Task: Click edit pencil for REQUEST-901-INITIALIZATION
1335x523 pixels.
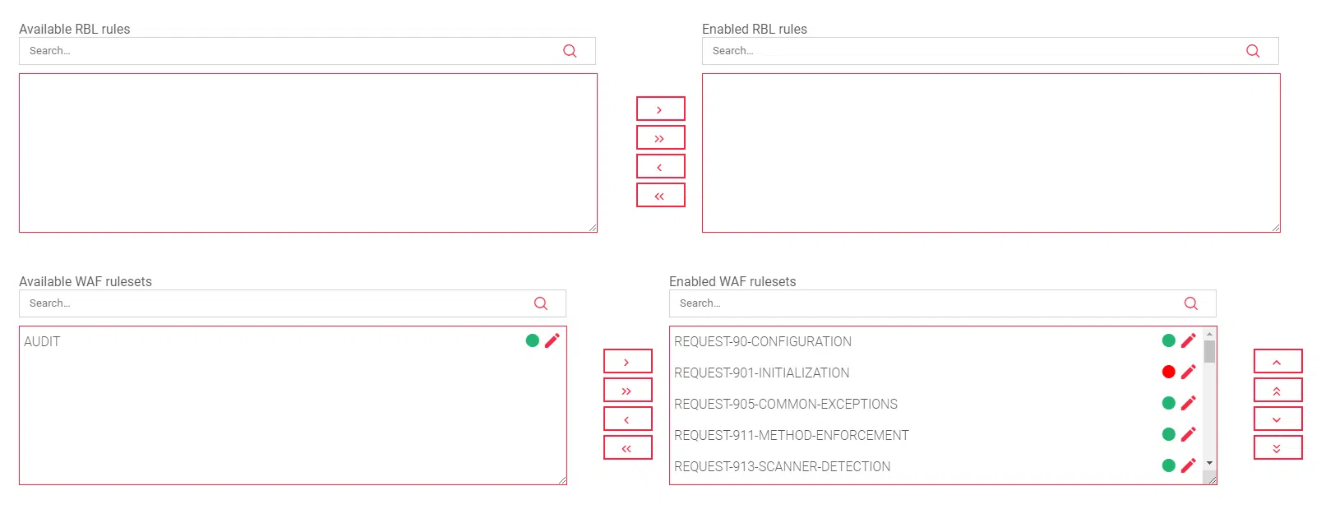Action: (x=1188, y=372)
